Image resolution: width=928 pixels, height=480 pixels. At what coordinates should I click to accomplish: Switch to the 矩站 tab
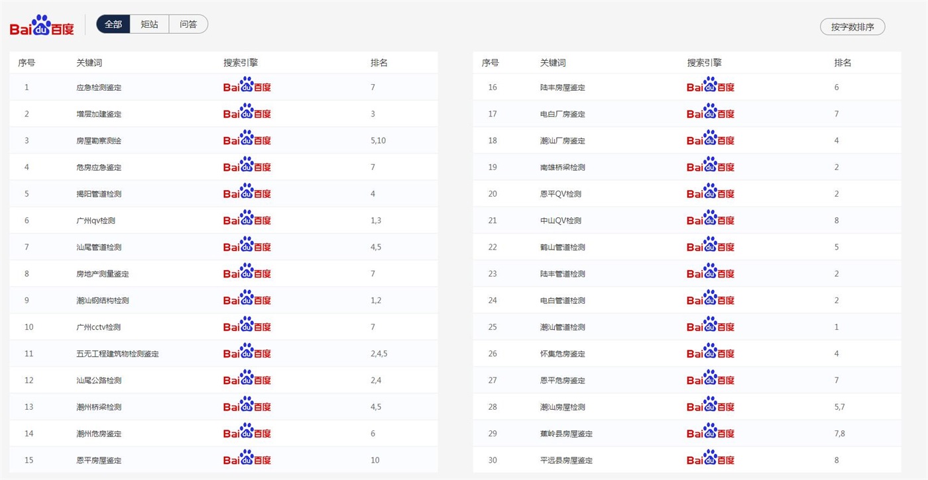point(150,24)
